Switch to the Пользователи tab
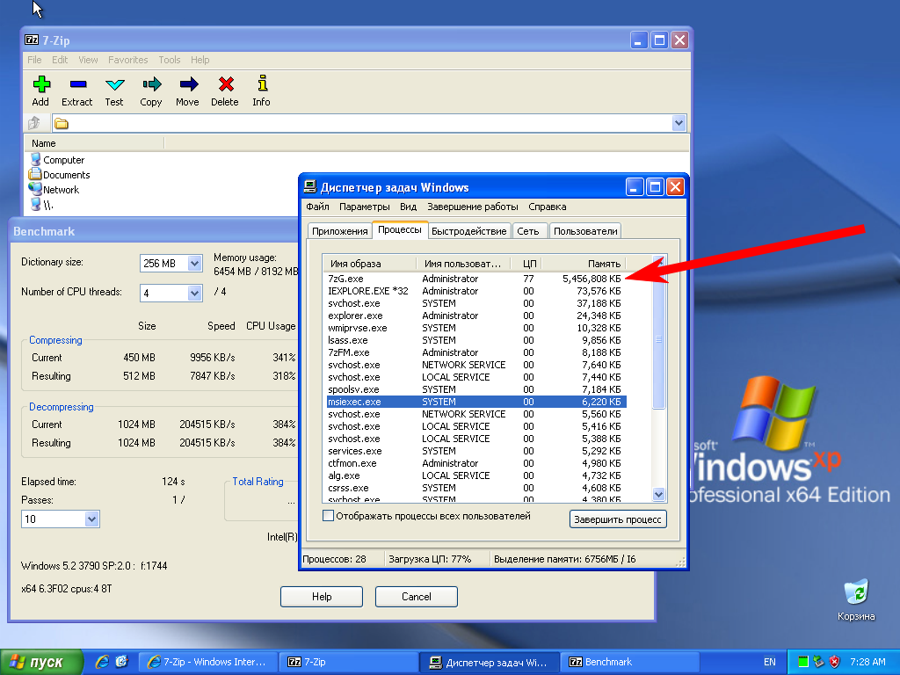The height and width of the screenshot is (675, 900). 585,231
